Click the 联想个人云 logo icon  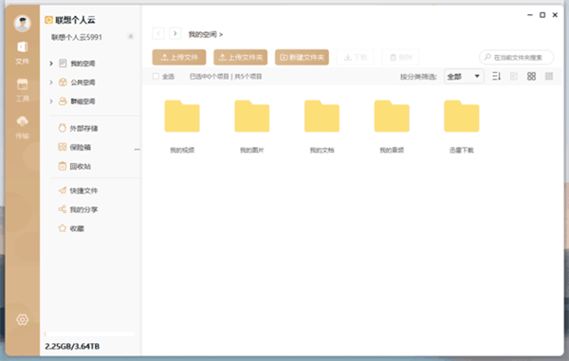[x=48, y=20]
